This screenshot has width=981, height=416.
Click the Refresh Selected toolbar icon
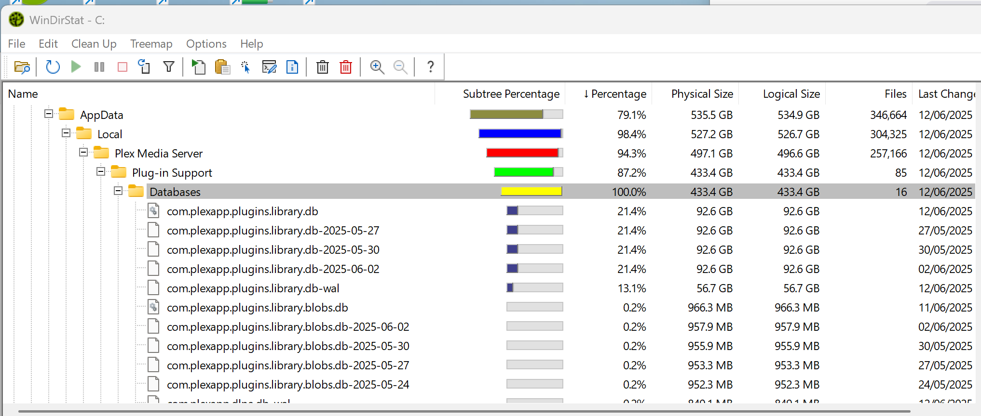[144, 66]
